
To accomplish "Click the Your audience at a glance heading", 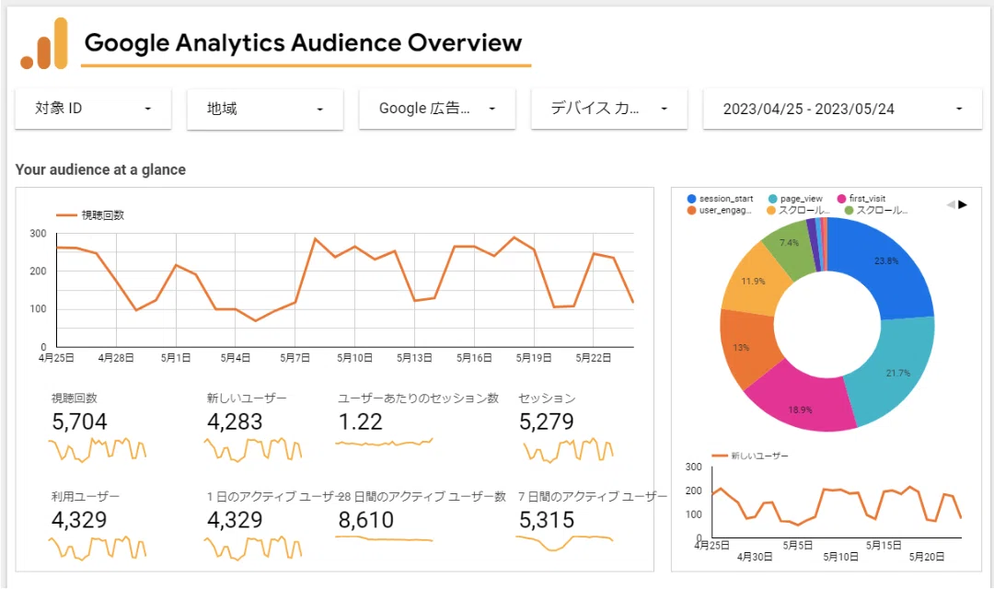I will (100, 169).
